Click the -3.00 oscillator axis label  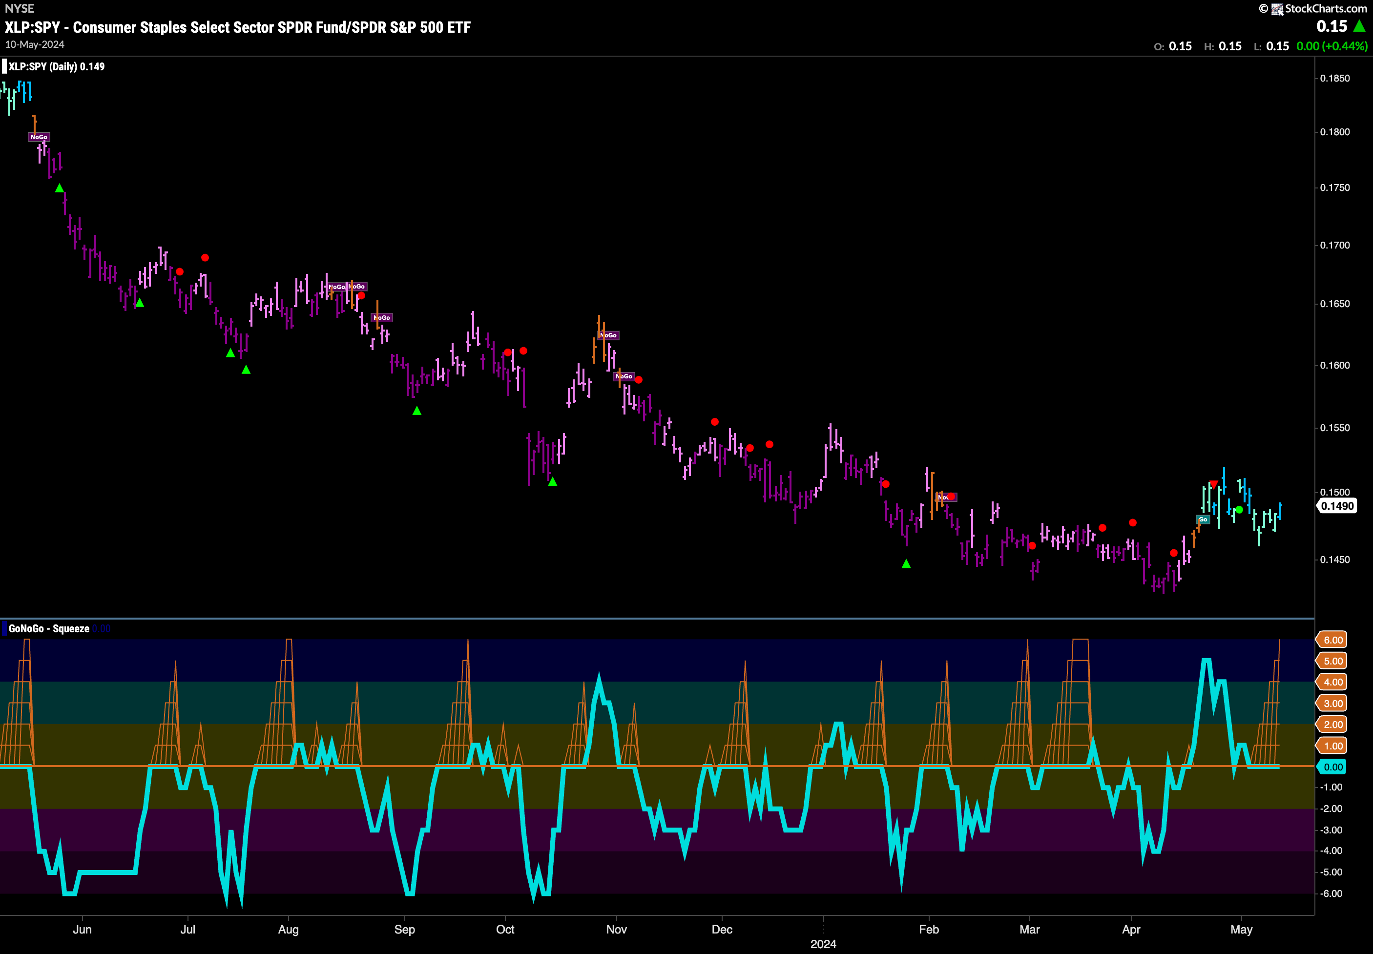1332,830
